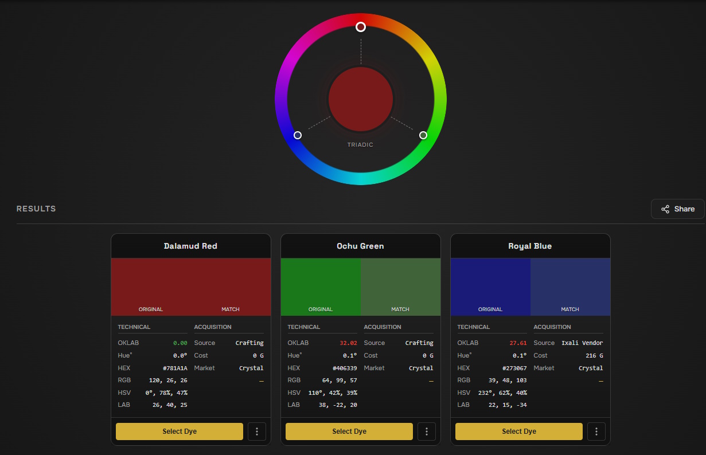Click the Share button
The height and width of the screenshot is (455, 706).
tap(678, 209)
